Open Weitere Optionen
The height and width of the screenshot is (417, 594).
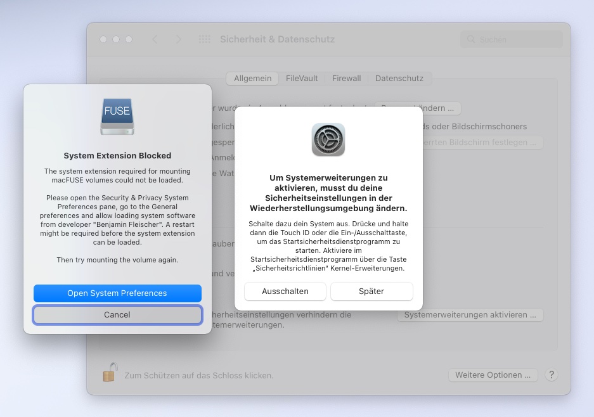[x=493, y=375]
